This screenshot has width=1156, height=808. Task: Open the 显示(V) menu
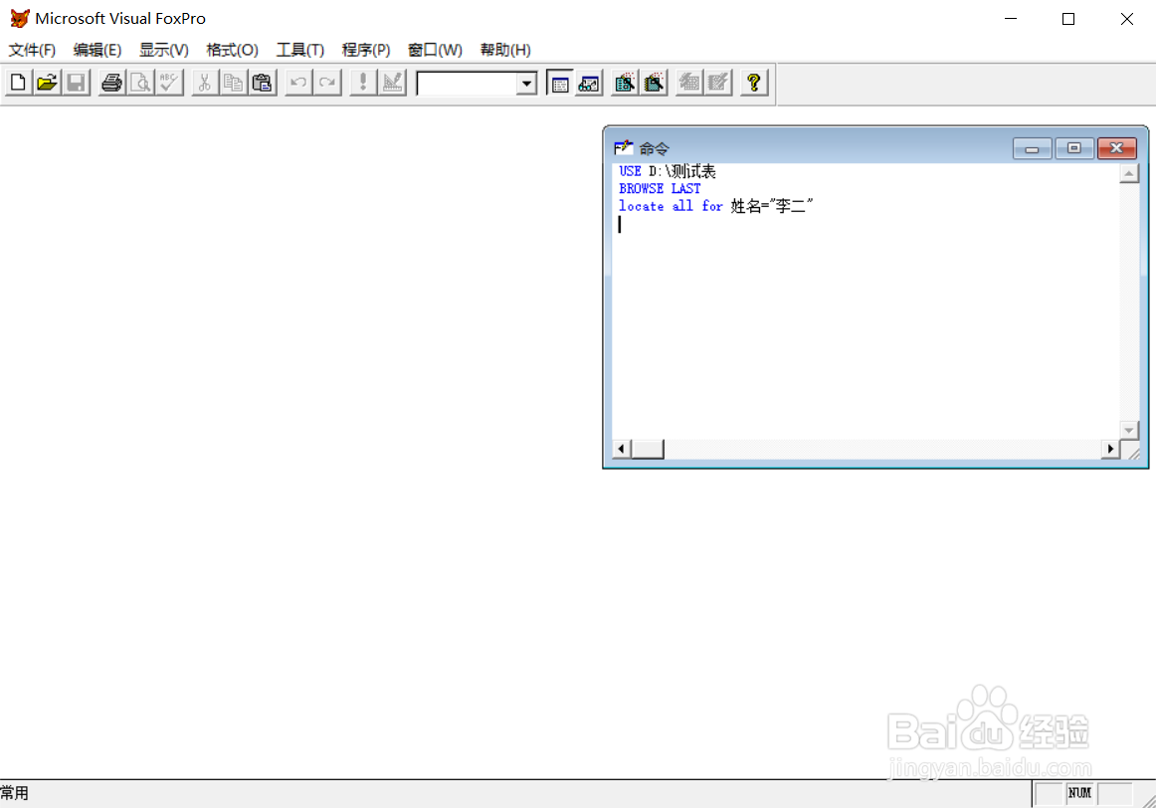pyautogui.click(x=164, y=50)
